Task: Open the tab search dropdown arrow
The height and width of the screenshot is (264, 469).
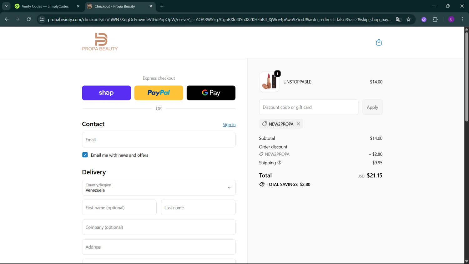Action: (6, 6)
